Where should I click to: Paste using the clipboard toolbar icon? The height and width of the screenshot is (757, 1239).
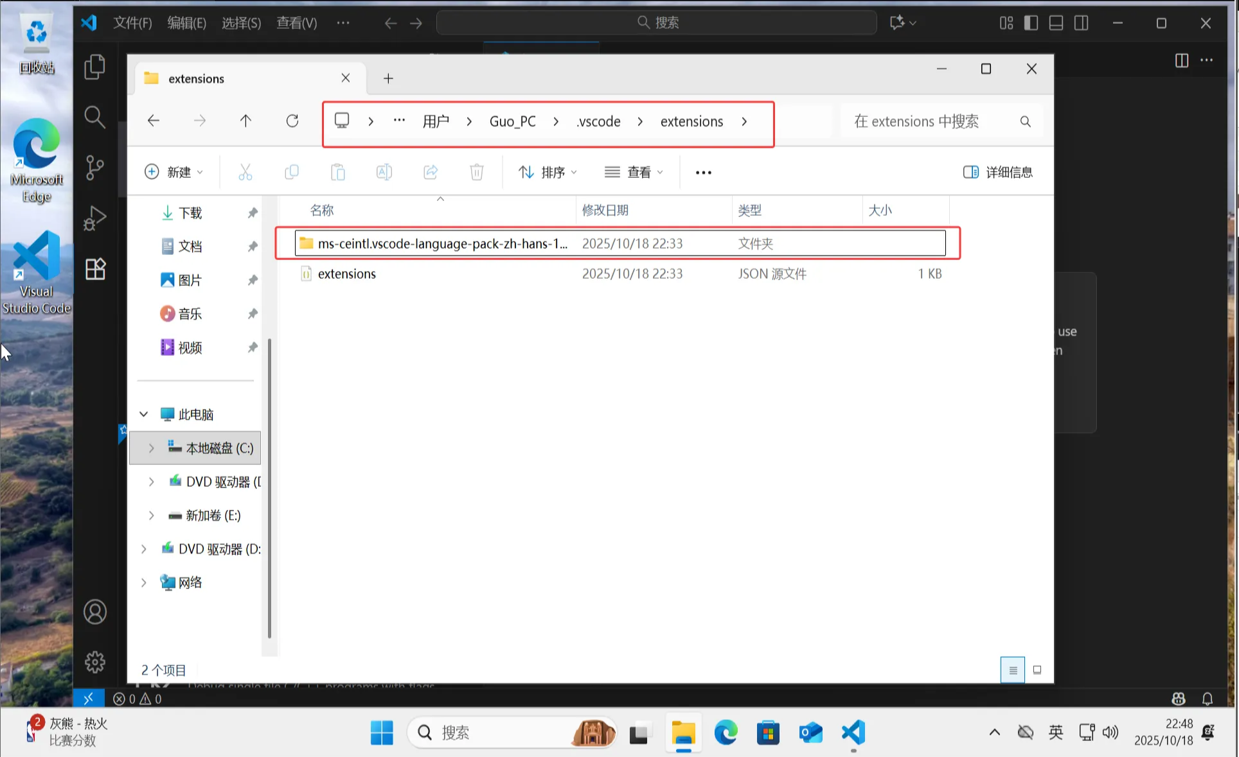[x=338, y=171]
